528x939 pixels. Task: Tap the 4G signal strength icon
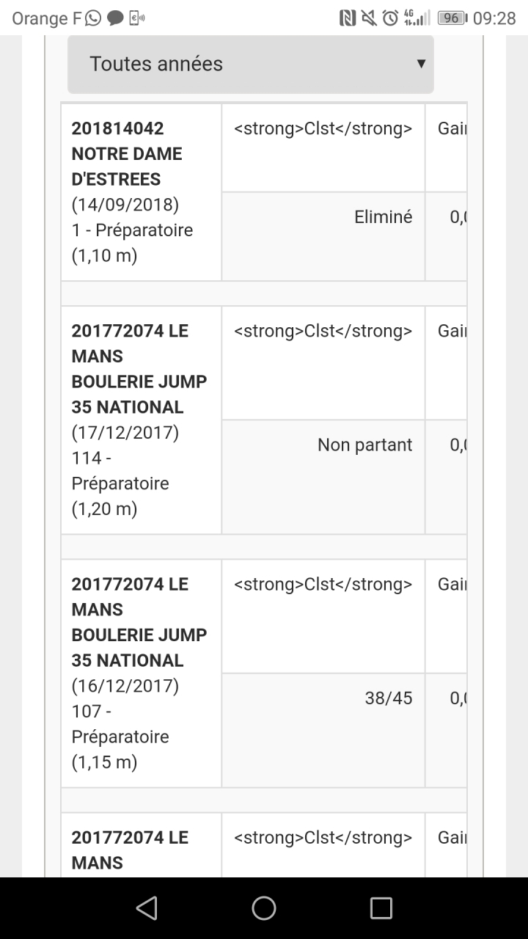point(417,18)
